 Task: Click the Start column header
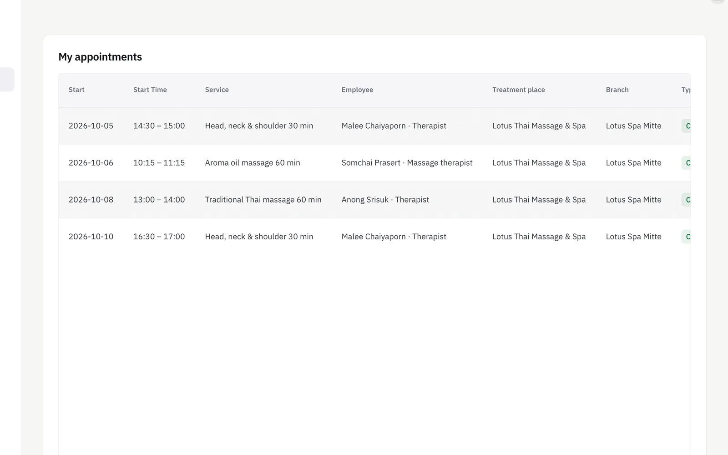pyautogui.click(x=76, y=90)
